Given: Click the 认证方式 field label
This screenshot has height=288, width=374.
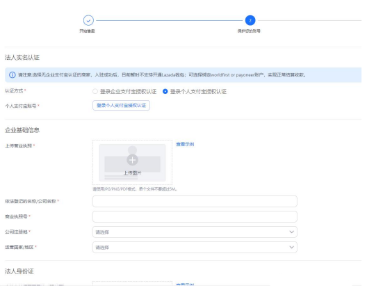Looking at the screenshot, I should click(14, 90).
